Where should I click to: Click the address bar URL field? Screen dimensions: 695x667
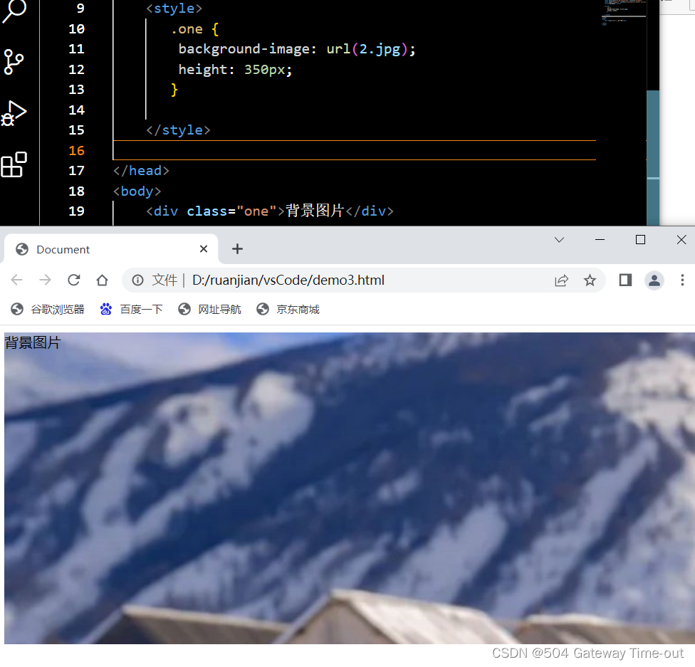coord(363,280)
